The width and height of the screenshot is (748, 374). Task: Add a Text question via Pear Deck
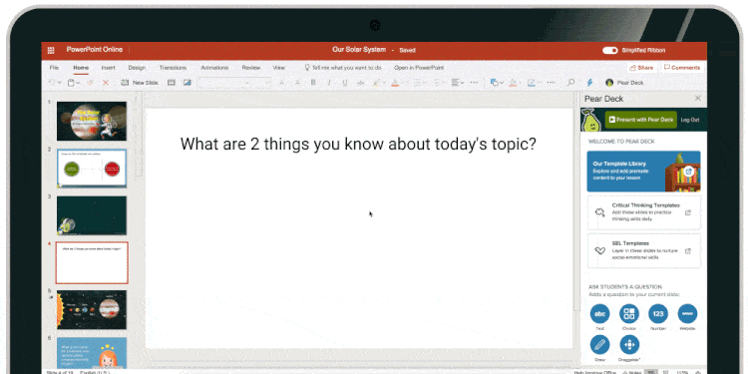(599, 314)
